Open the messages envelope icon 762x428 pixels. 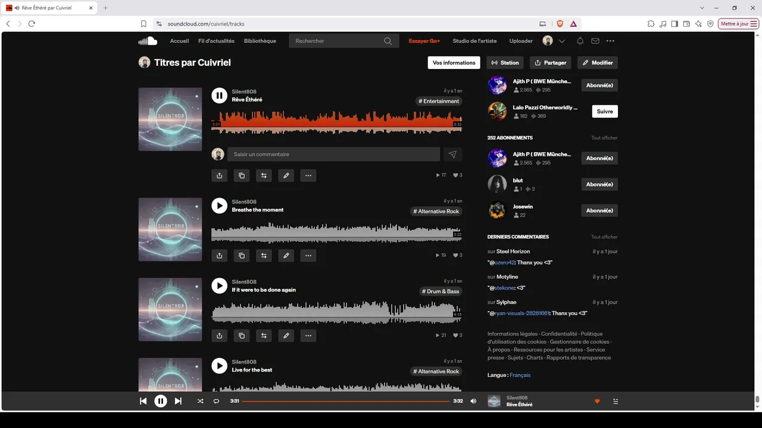click(595, 41)
